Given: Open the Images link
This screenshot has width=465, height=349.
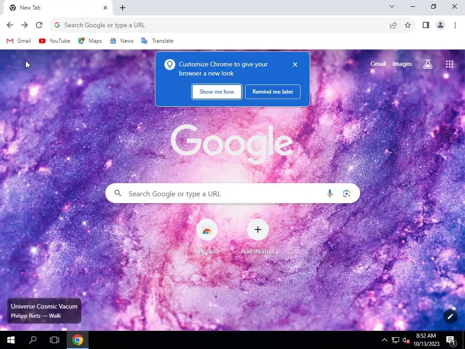Looking at the screenshot, I should [x=402, y=64].
